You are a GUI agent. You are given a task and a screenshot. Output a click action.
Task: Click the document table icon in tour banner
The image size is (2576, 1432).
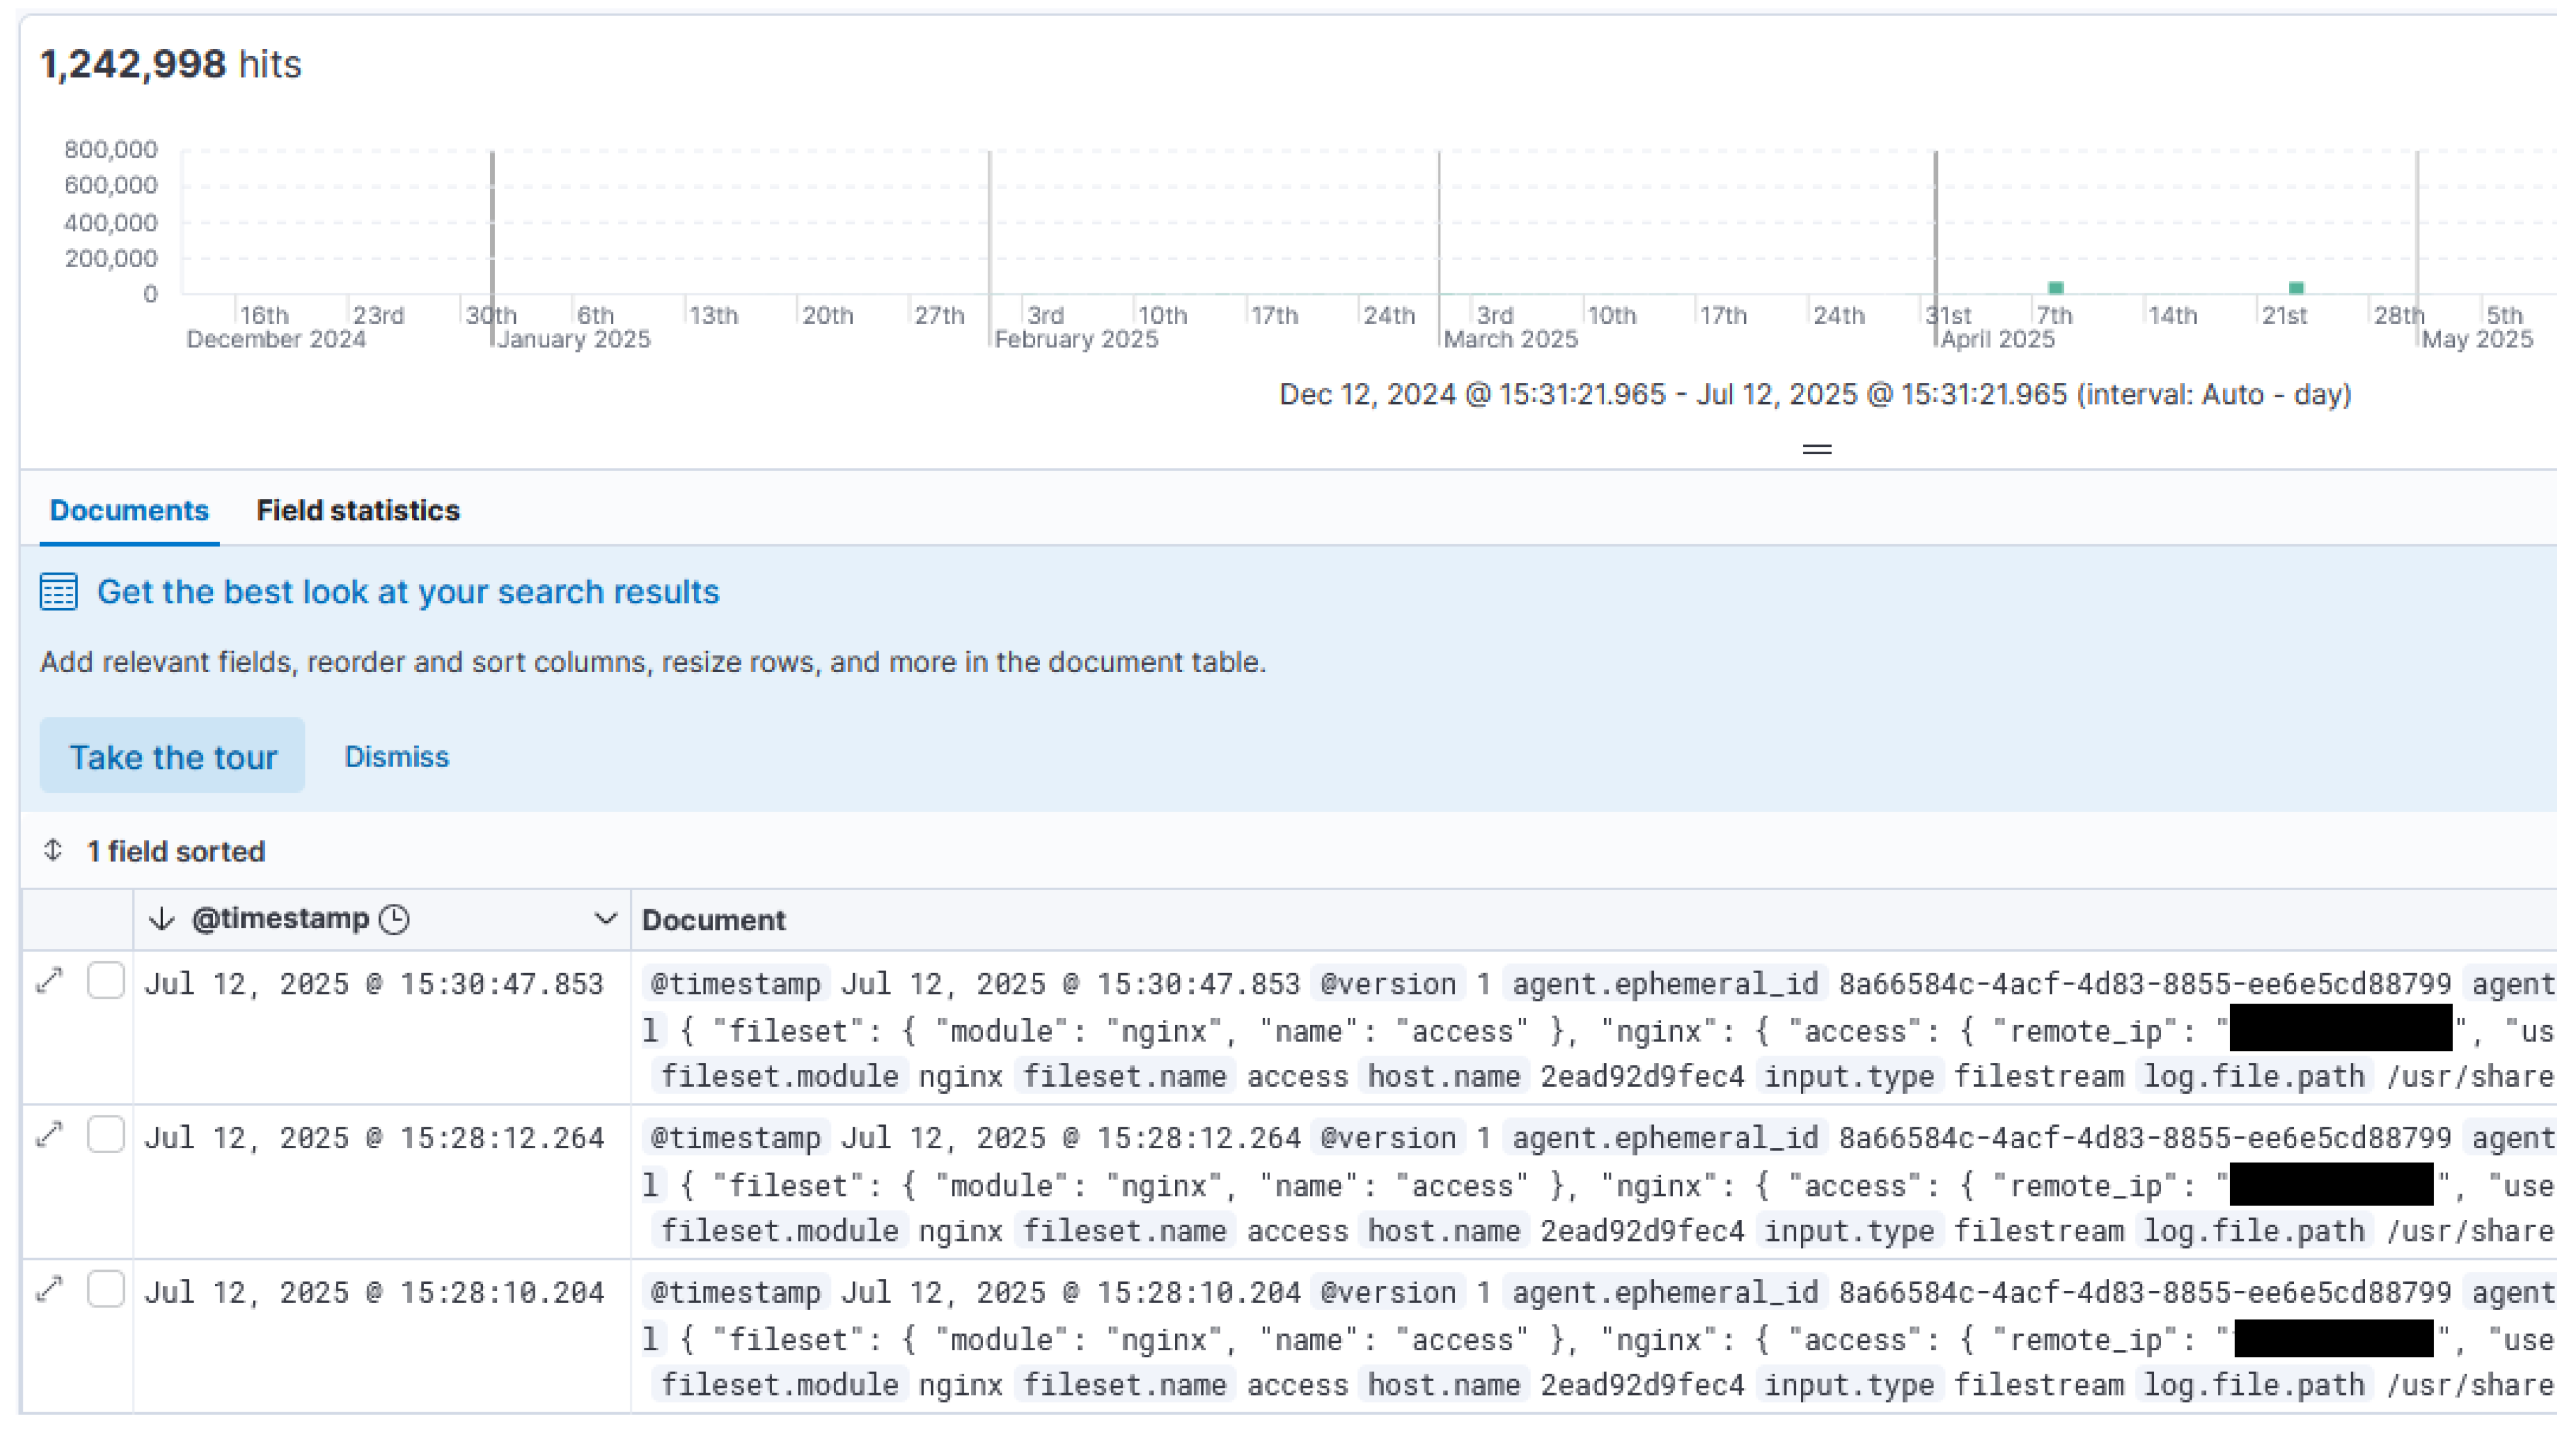click(x=59, y=593)
